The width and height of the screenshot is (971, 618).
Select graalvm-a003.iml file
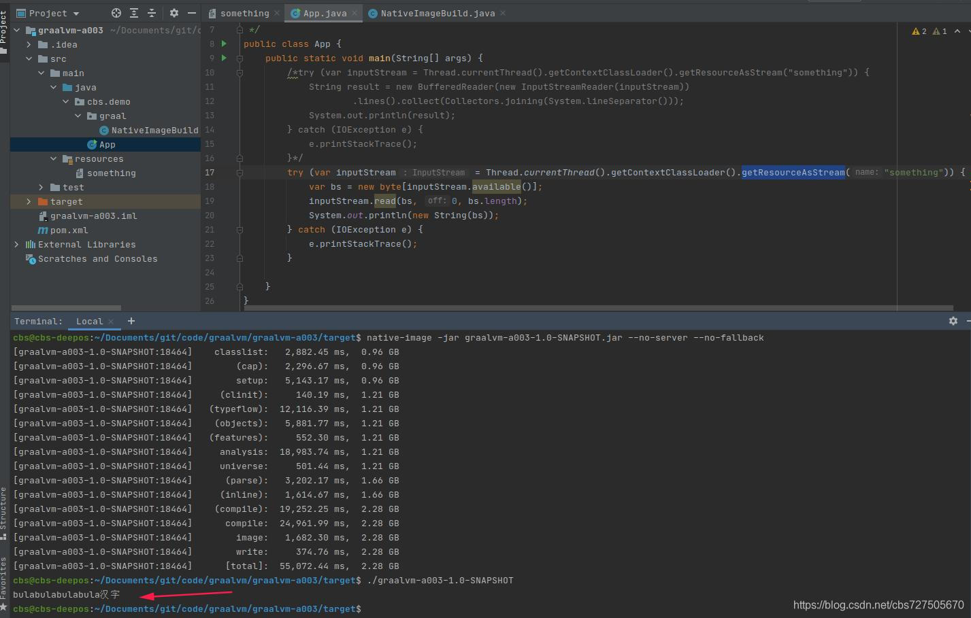[x=88, y=216]
